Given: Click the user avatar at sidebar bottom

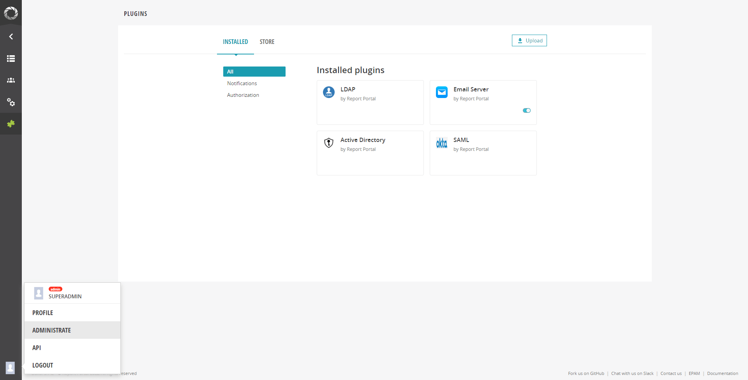Looking at the screenshot, I should [x=10, y=368].
